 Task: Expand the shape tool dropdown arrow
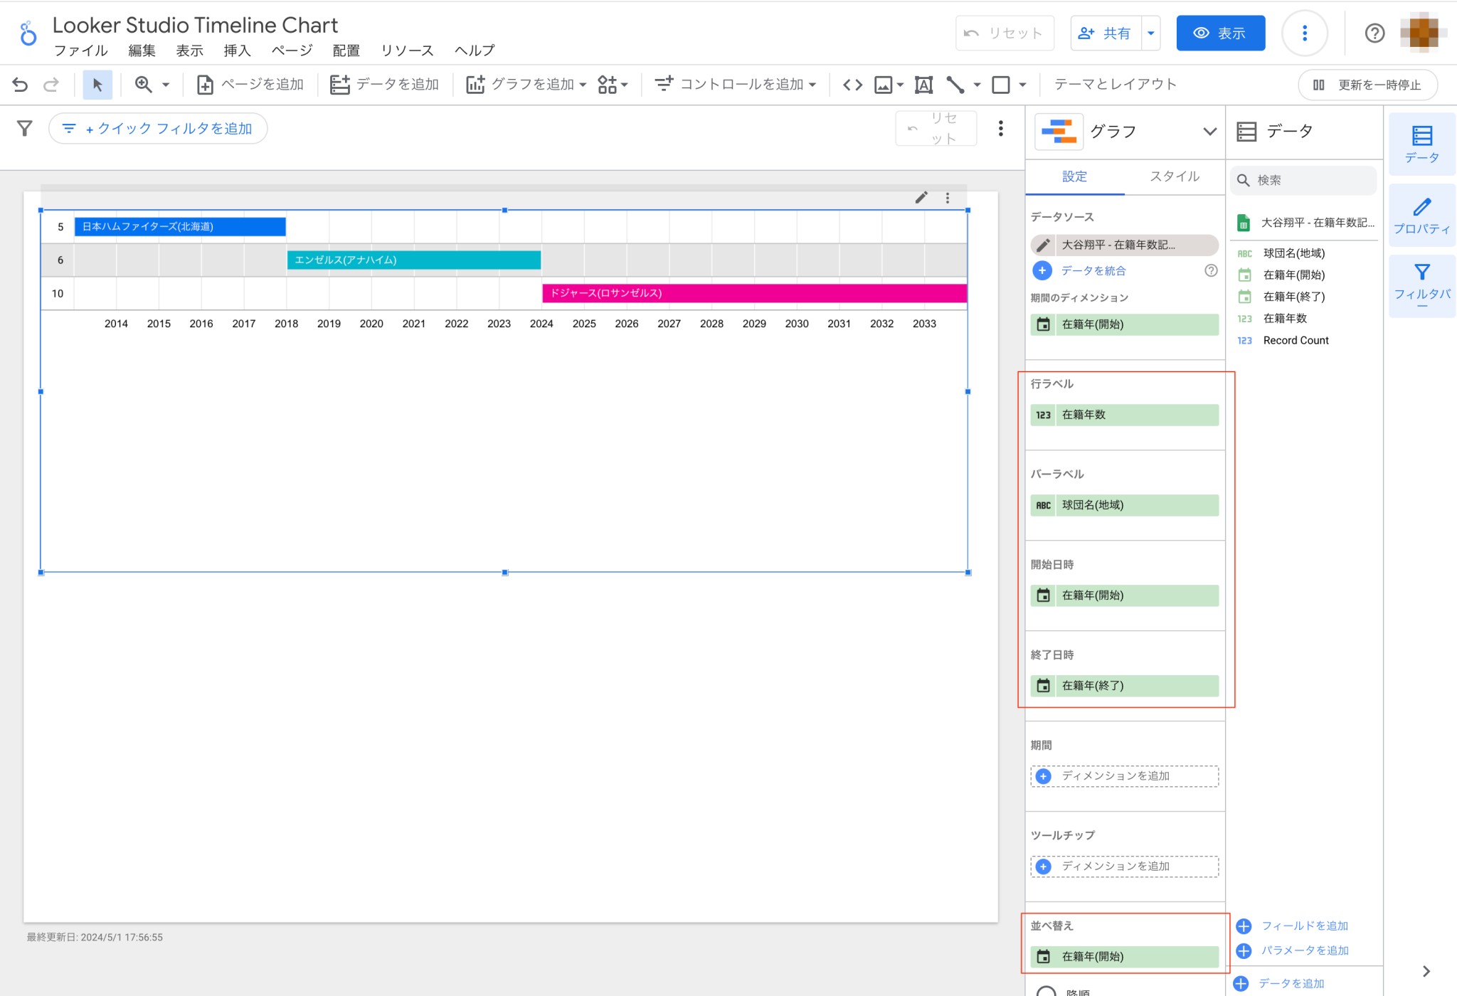1022,85
